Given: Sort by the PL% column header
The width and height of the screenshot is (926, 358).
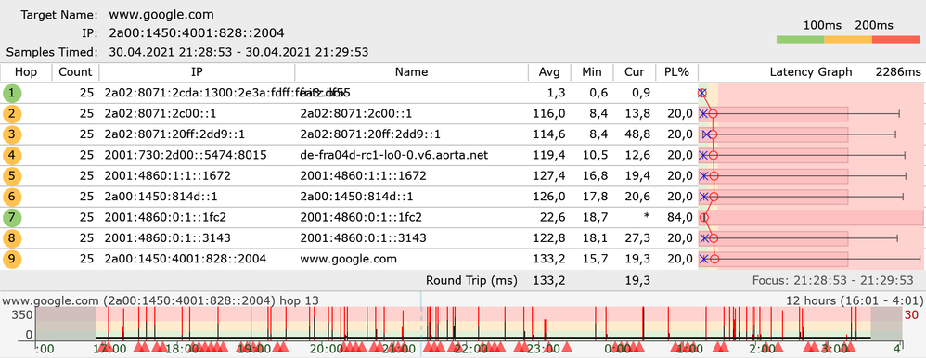Looking at the screenshot, I should tap(676, 72).
